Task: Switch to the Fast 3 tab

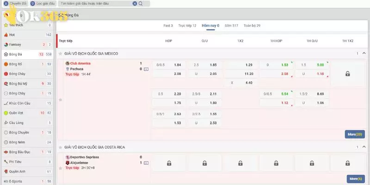Action: (168, 25)
